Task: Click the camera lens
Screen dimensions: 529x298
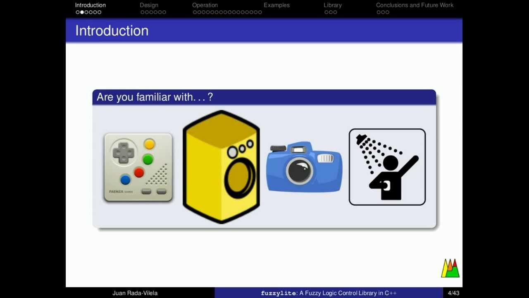Action: (300, 171)
